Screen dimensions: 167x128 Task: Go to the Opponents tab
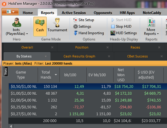click(x=103, y=13)
